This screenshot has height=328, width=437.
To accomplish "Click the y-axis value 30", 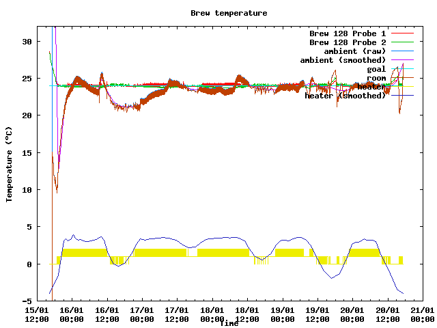I will pos(27,42).
